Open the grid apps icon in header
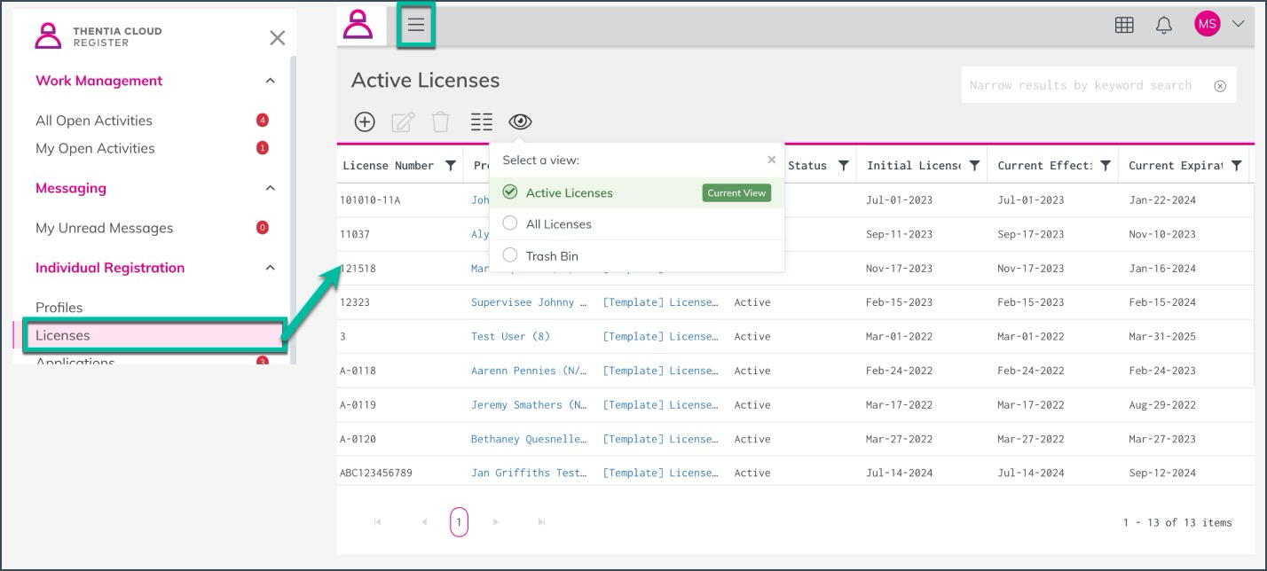The height and width of the screenshot is (571, 1267). (1124, 25)
